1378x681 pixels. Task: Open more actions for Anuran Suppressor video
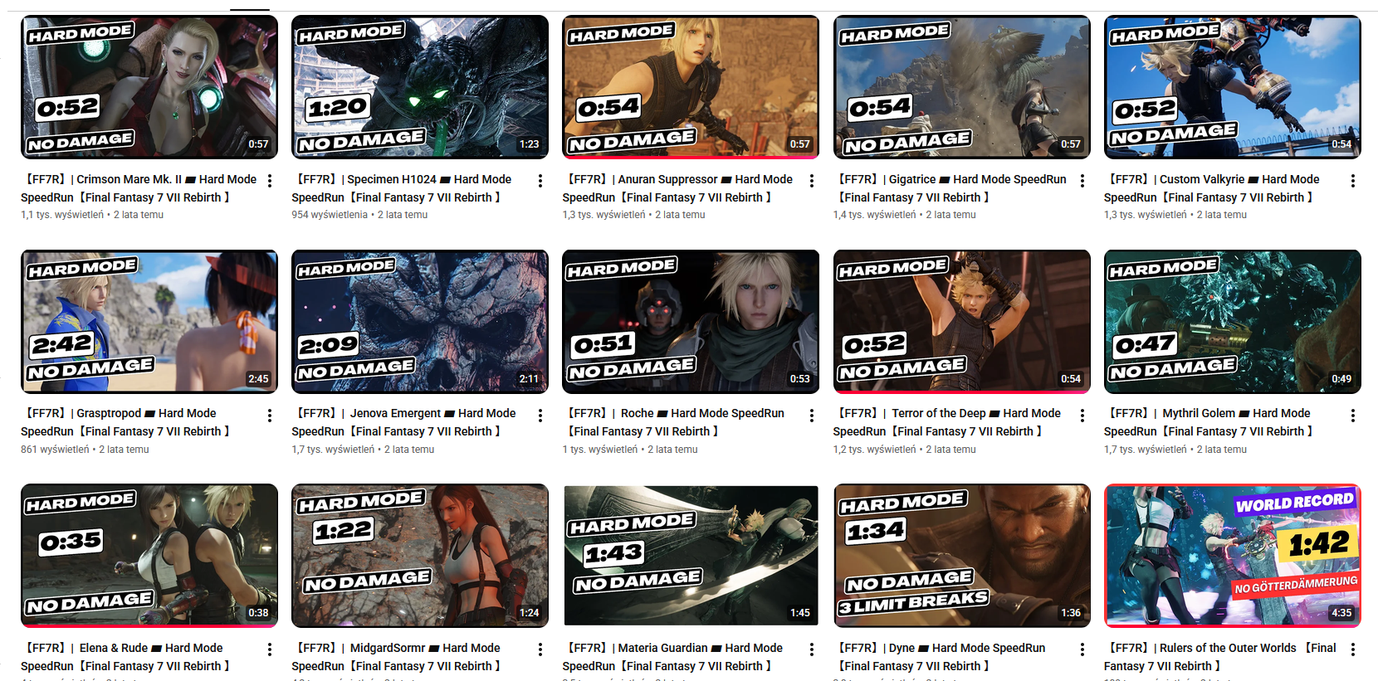[812, 181]
